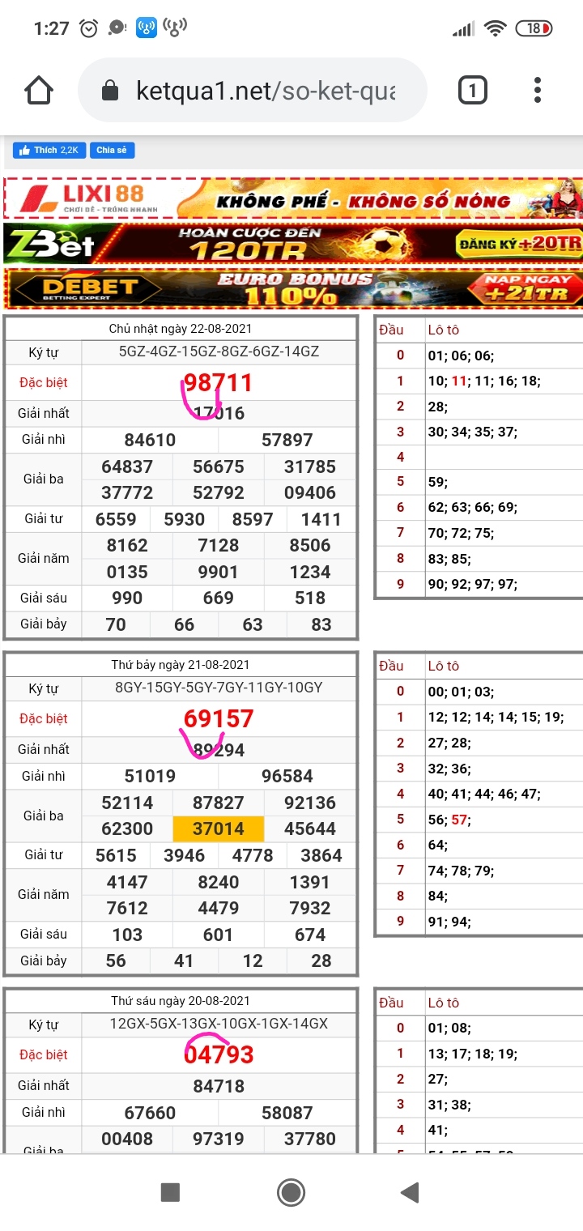Select code string 12GX-5GX-13GX-10GX-1GX-14GX
Image resolution: width=583 pixels, height=1231 pixels.
coord(219,1024)
